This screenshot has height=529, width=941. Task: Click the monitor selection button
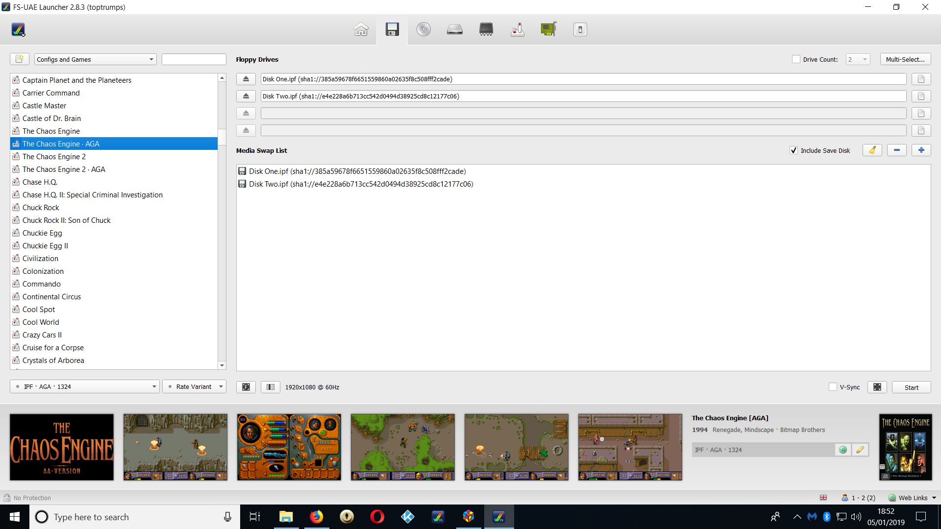point(271,387)
